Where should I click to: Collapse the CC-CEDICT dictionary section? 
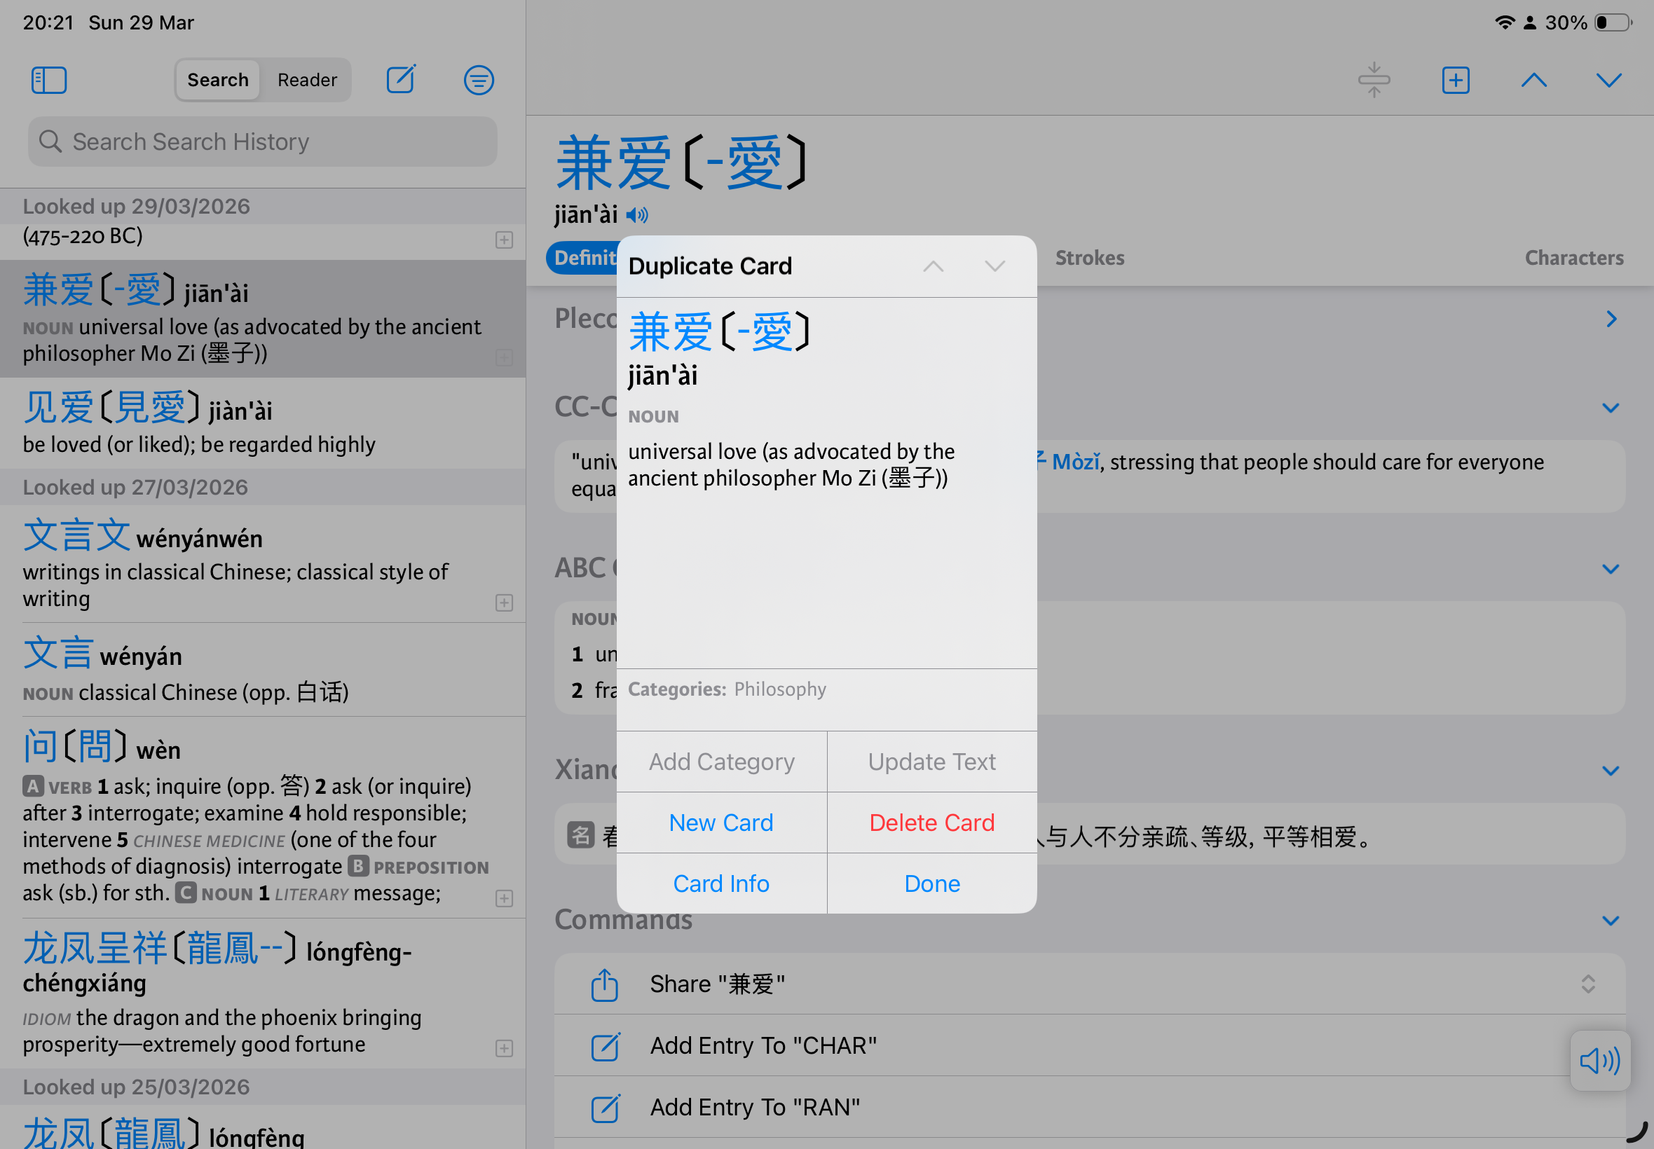click(x=1611, y=408)
